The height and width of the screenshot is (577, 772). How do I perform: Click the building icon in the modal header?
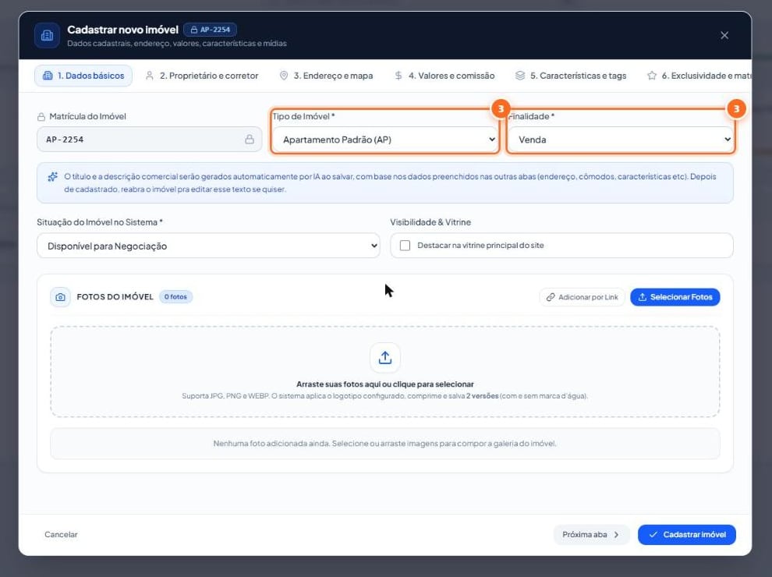click(48, 35)
